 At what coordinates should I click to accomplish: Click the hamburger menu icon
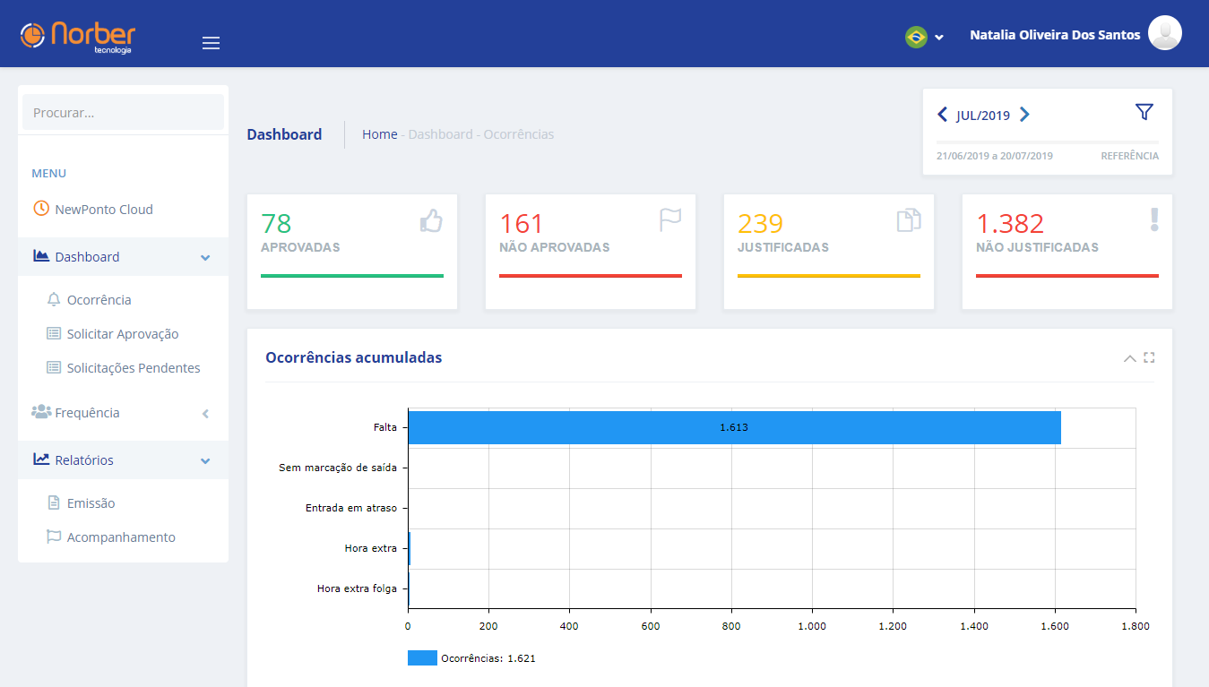[211, 43]
